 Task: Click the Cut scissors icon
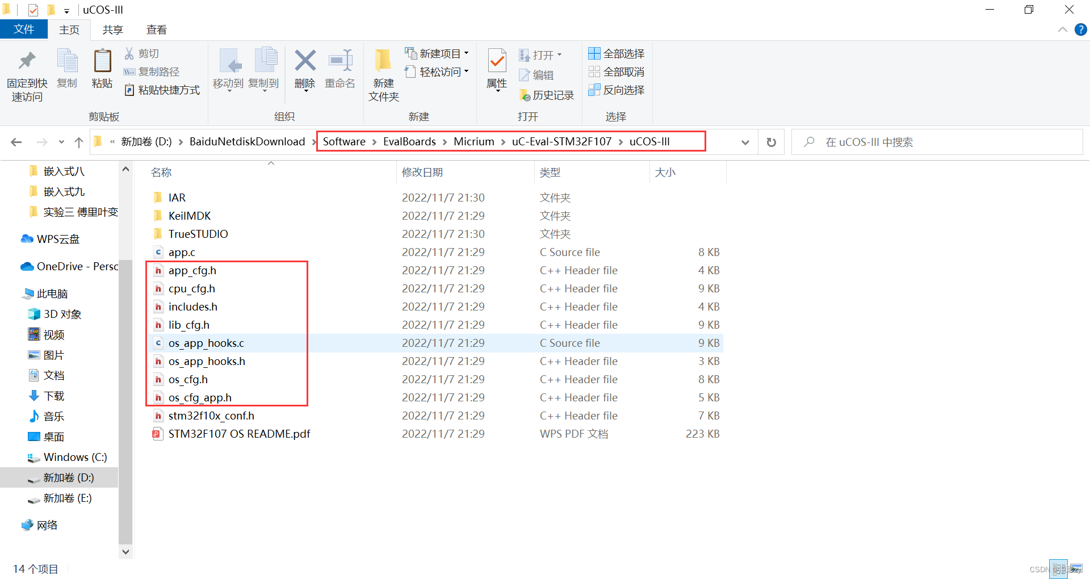coord(129,53)
